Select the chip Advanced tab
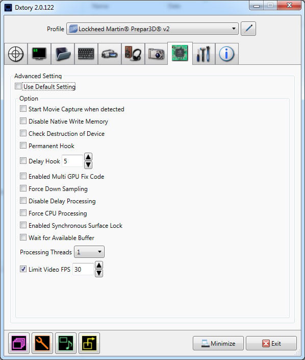Screen dimensions: 305x360 (x=180, y=53)
